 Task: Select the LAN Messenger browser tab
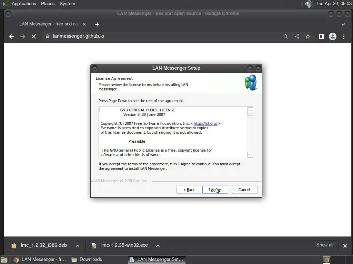coord(48,24)
